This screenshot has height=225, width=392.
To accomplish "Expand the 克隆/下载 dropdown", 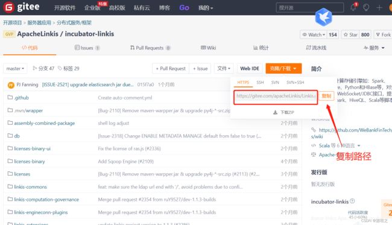I will (283, 69).
